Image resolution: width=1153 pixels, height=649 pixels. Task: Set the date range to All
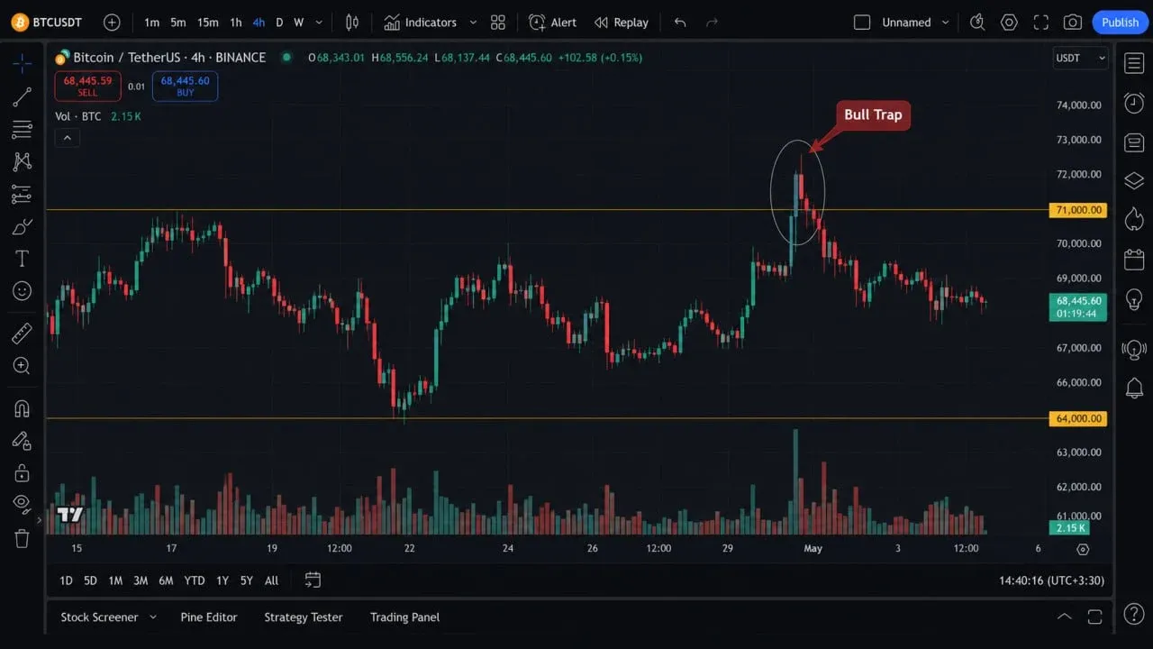coord(271,580)
